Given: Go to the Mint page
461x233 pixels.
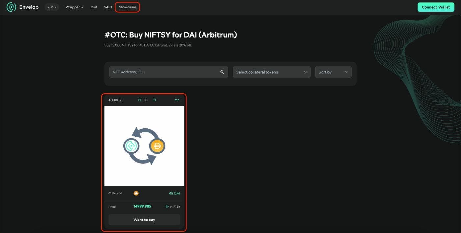Looking at the screenshot, I should click(94, 7).
